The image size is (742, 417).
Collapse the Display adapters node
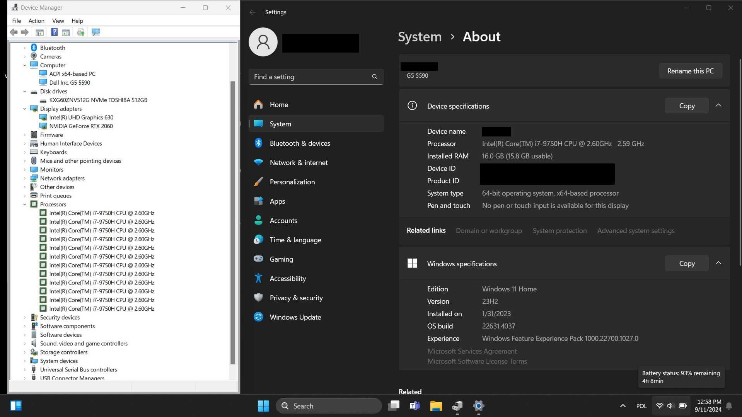point(25,109)
